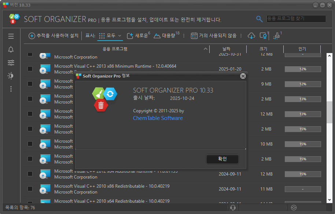This screenshot has height=214, width=335.
Task: Open the dots menu after 거의 사용되지 않음
Action: pyautogui.click(x=241, y=35)
